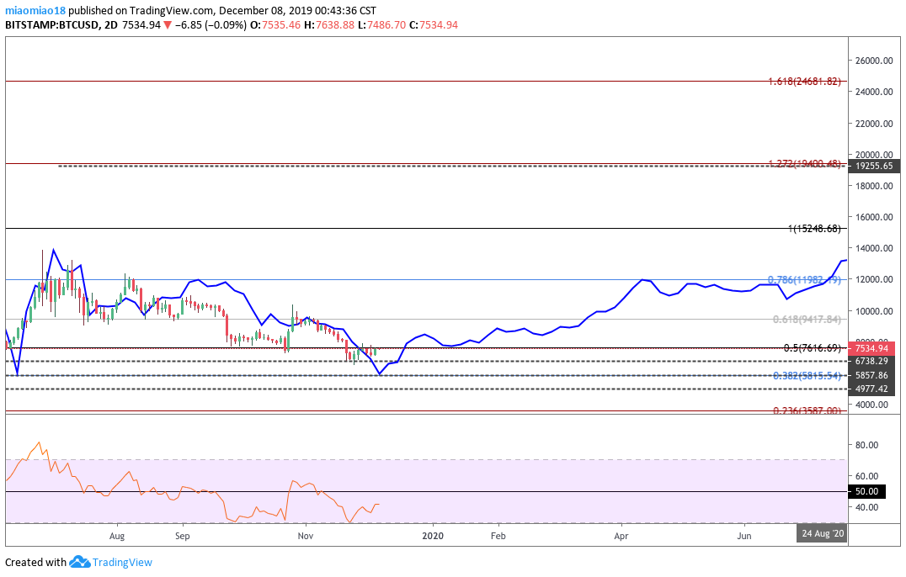Click the 12000.00 price axis label
This screenshot has width=906, height=577.
pyautogui.click(x=874, y=279)
